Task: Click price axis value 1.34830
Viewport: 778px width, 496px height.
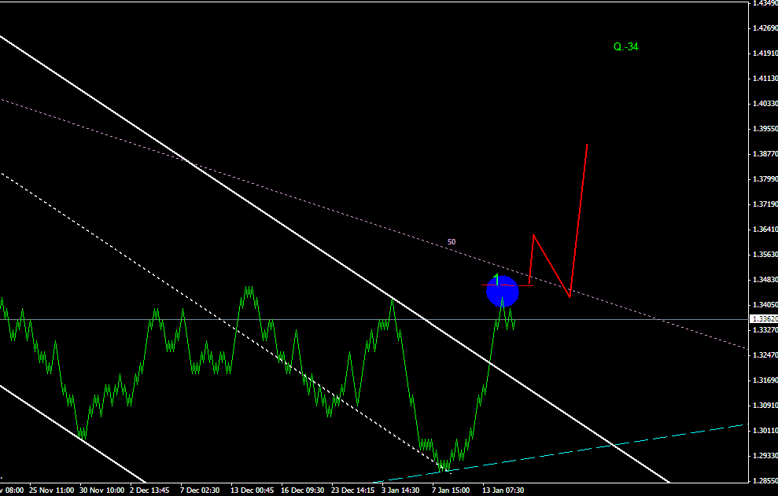Action: (765, 280)
